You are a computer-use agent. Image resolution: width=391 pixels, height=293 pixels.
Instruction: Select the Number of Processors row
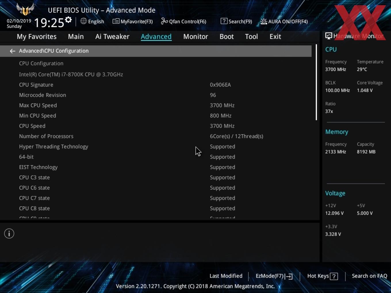pyautogui.click(x=156, y=136)
